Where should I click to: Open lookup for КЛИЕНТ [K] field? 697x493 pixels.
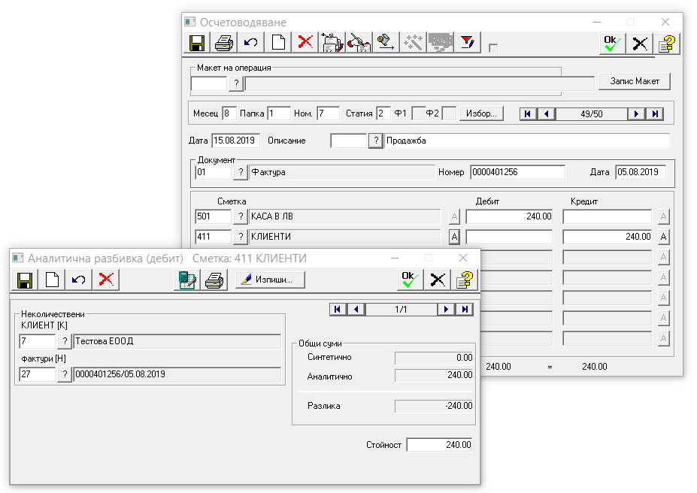[x=65, y=342]
